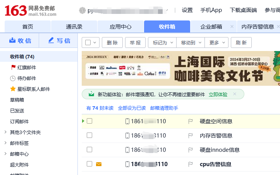Screen dimensions: 280x175
Task: Click phone icon in 内存告警信息 row
Action: [127, 136]
